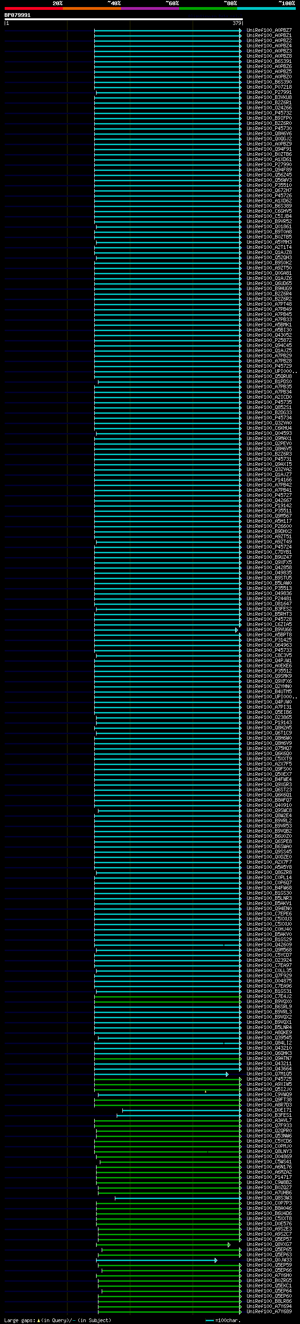The image size is (300, 1324).
Task: Click the UniRef100_C9VWQ9 label
Action: (269, 1094)
